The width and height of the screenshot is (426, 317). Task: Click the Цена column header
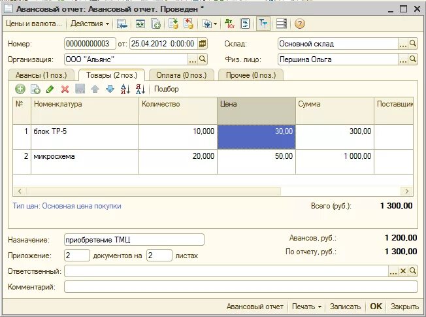(256, 111)
